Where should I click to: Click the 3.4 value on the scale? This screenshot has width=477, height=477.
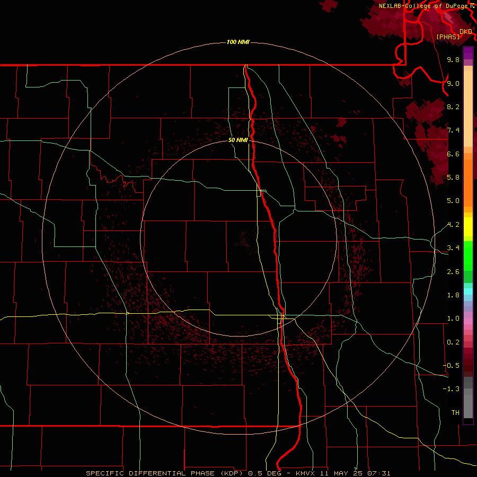click(x=453, y=248)
